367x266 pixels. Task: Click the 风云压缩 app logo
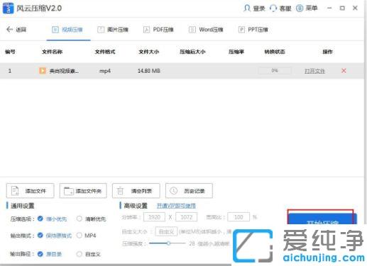coord(8,8)
